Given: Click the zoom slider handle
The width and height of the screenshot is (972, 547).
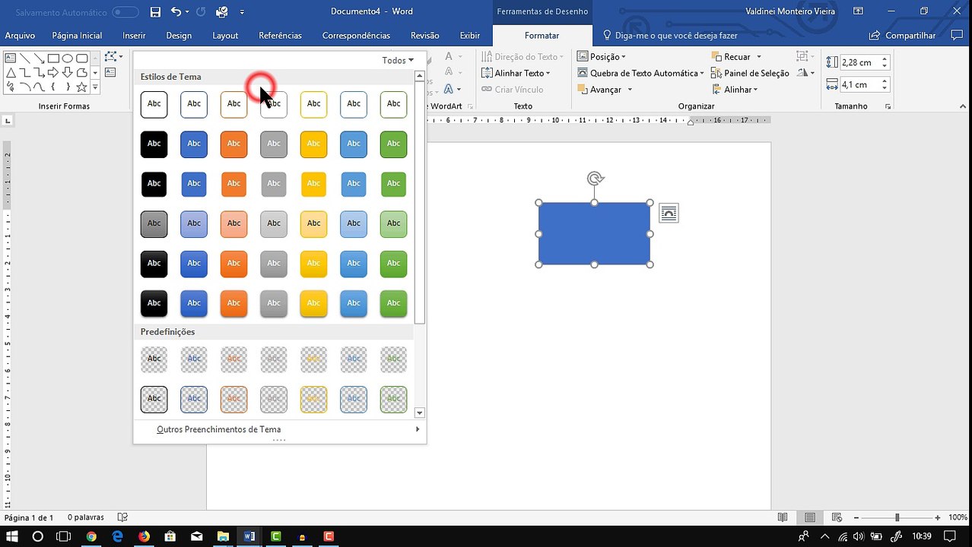Looking at the screenshot, I should [897, 517].
